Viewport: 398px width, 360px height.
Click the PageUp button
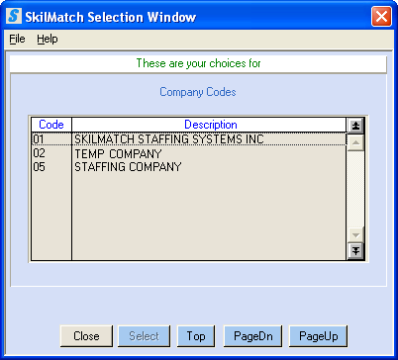(x=319, y=336)
